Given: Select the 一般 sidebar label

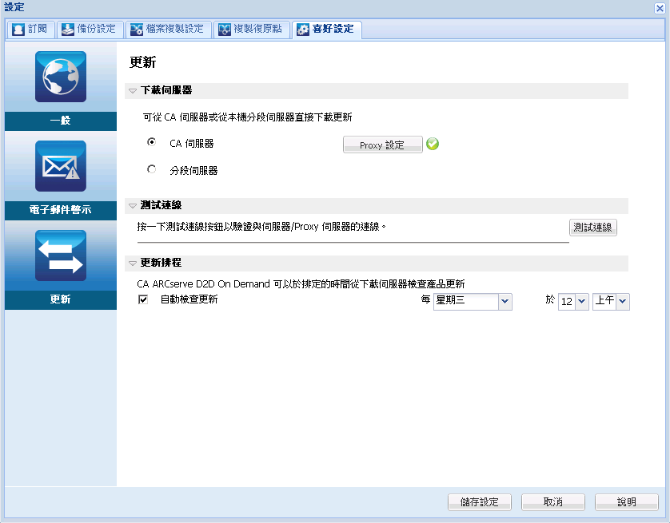Looking at the screenshot, I should [x=61, y=121].
